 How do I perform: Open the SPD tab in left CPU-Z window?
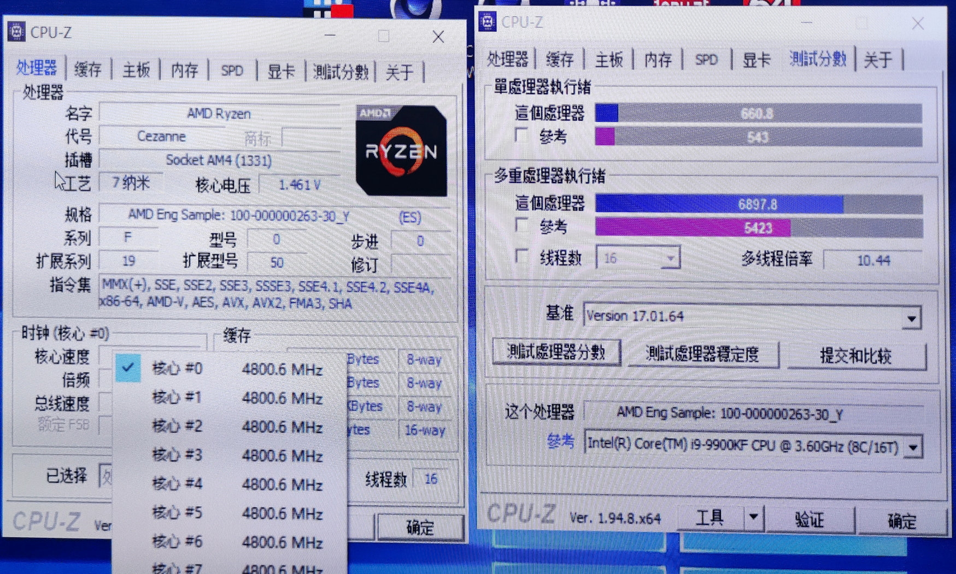[232, 71]
